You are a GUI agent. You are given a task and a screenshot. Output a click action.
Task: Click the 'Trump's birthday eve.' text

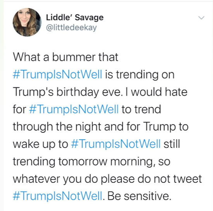(x=67, y=92)
